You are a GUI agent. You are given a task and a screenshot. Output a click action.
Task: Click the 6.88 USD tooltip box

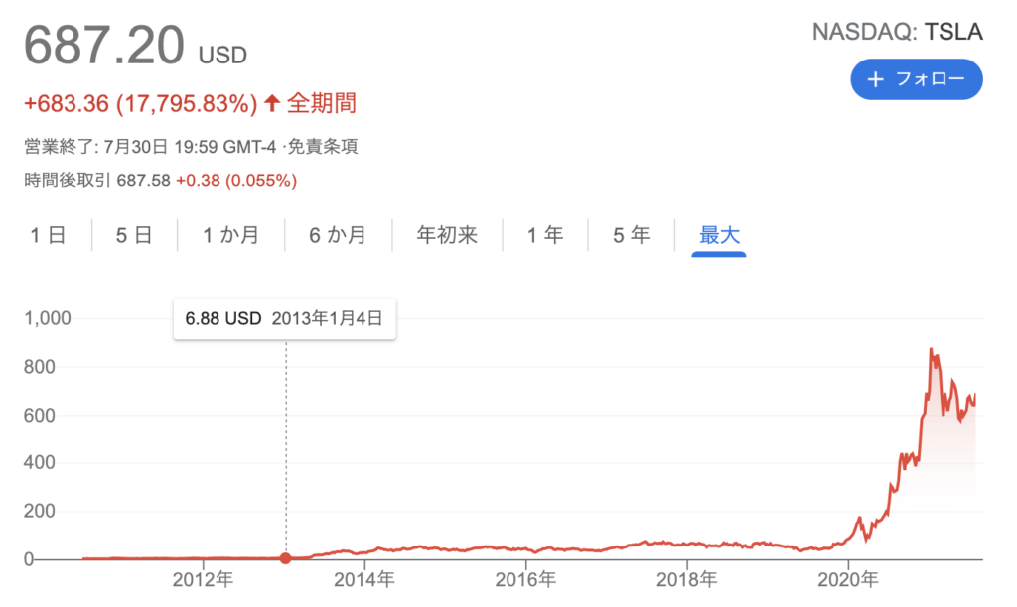click(x=285, y=318)
